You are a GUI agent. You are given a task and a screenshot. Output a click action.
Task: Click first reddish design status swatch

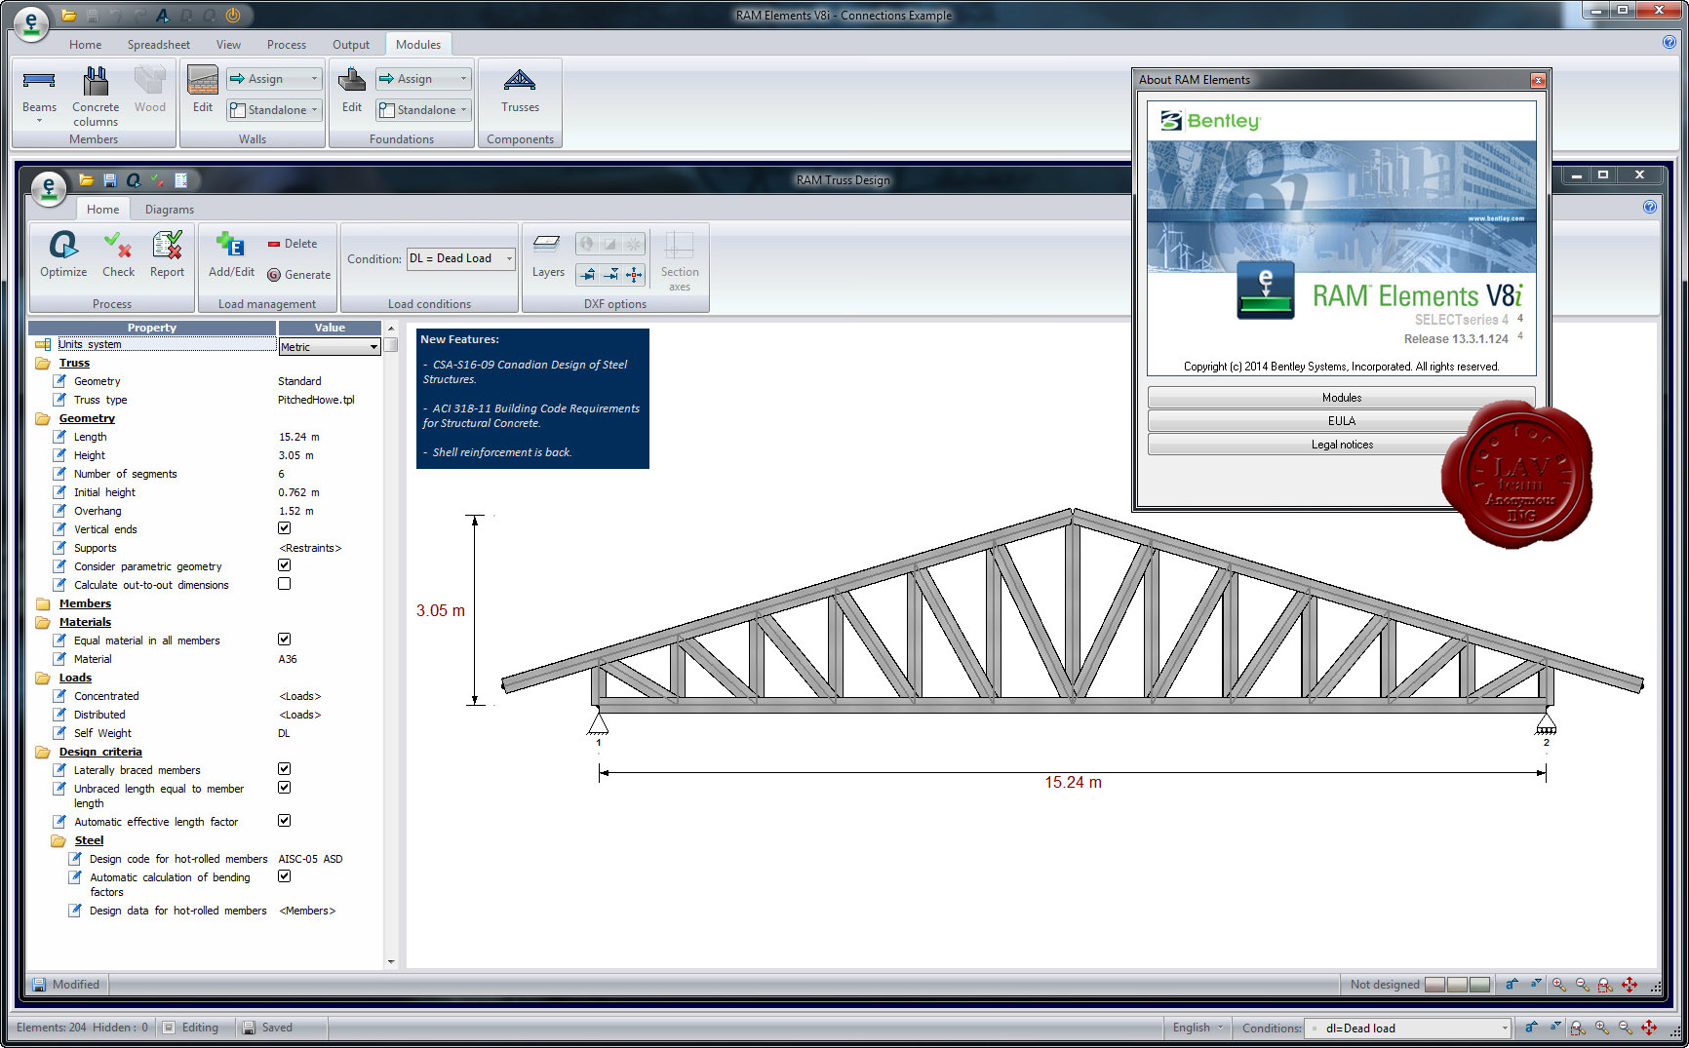coord(1434,985)
